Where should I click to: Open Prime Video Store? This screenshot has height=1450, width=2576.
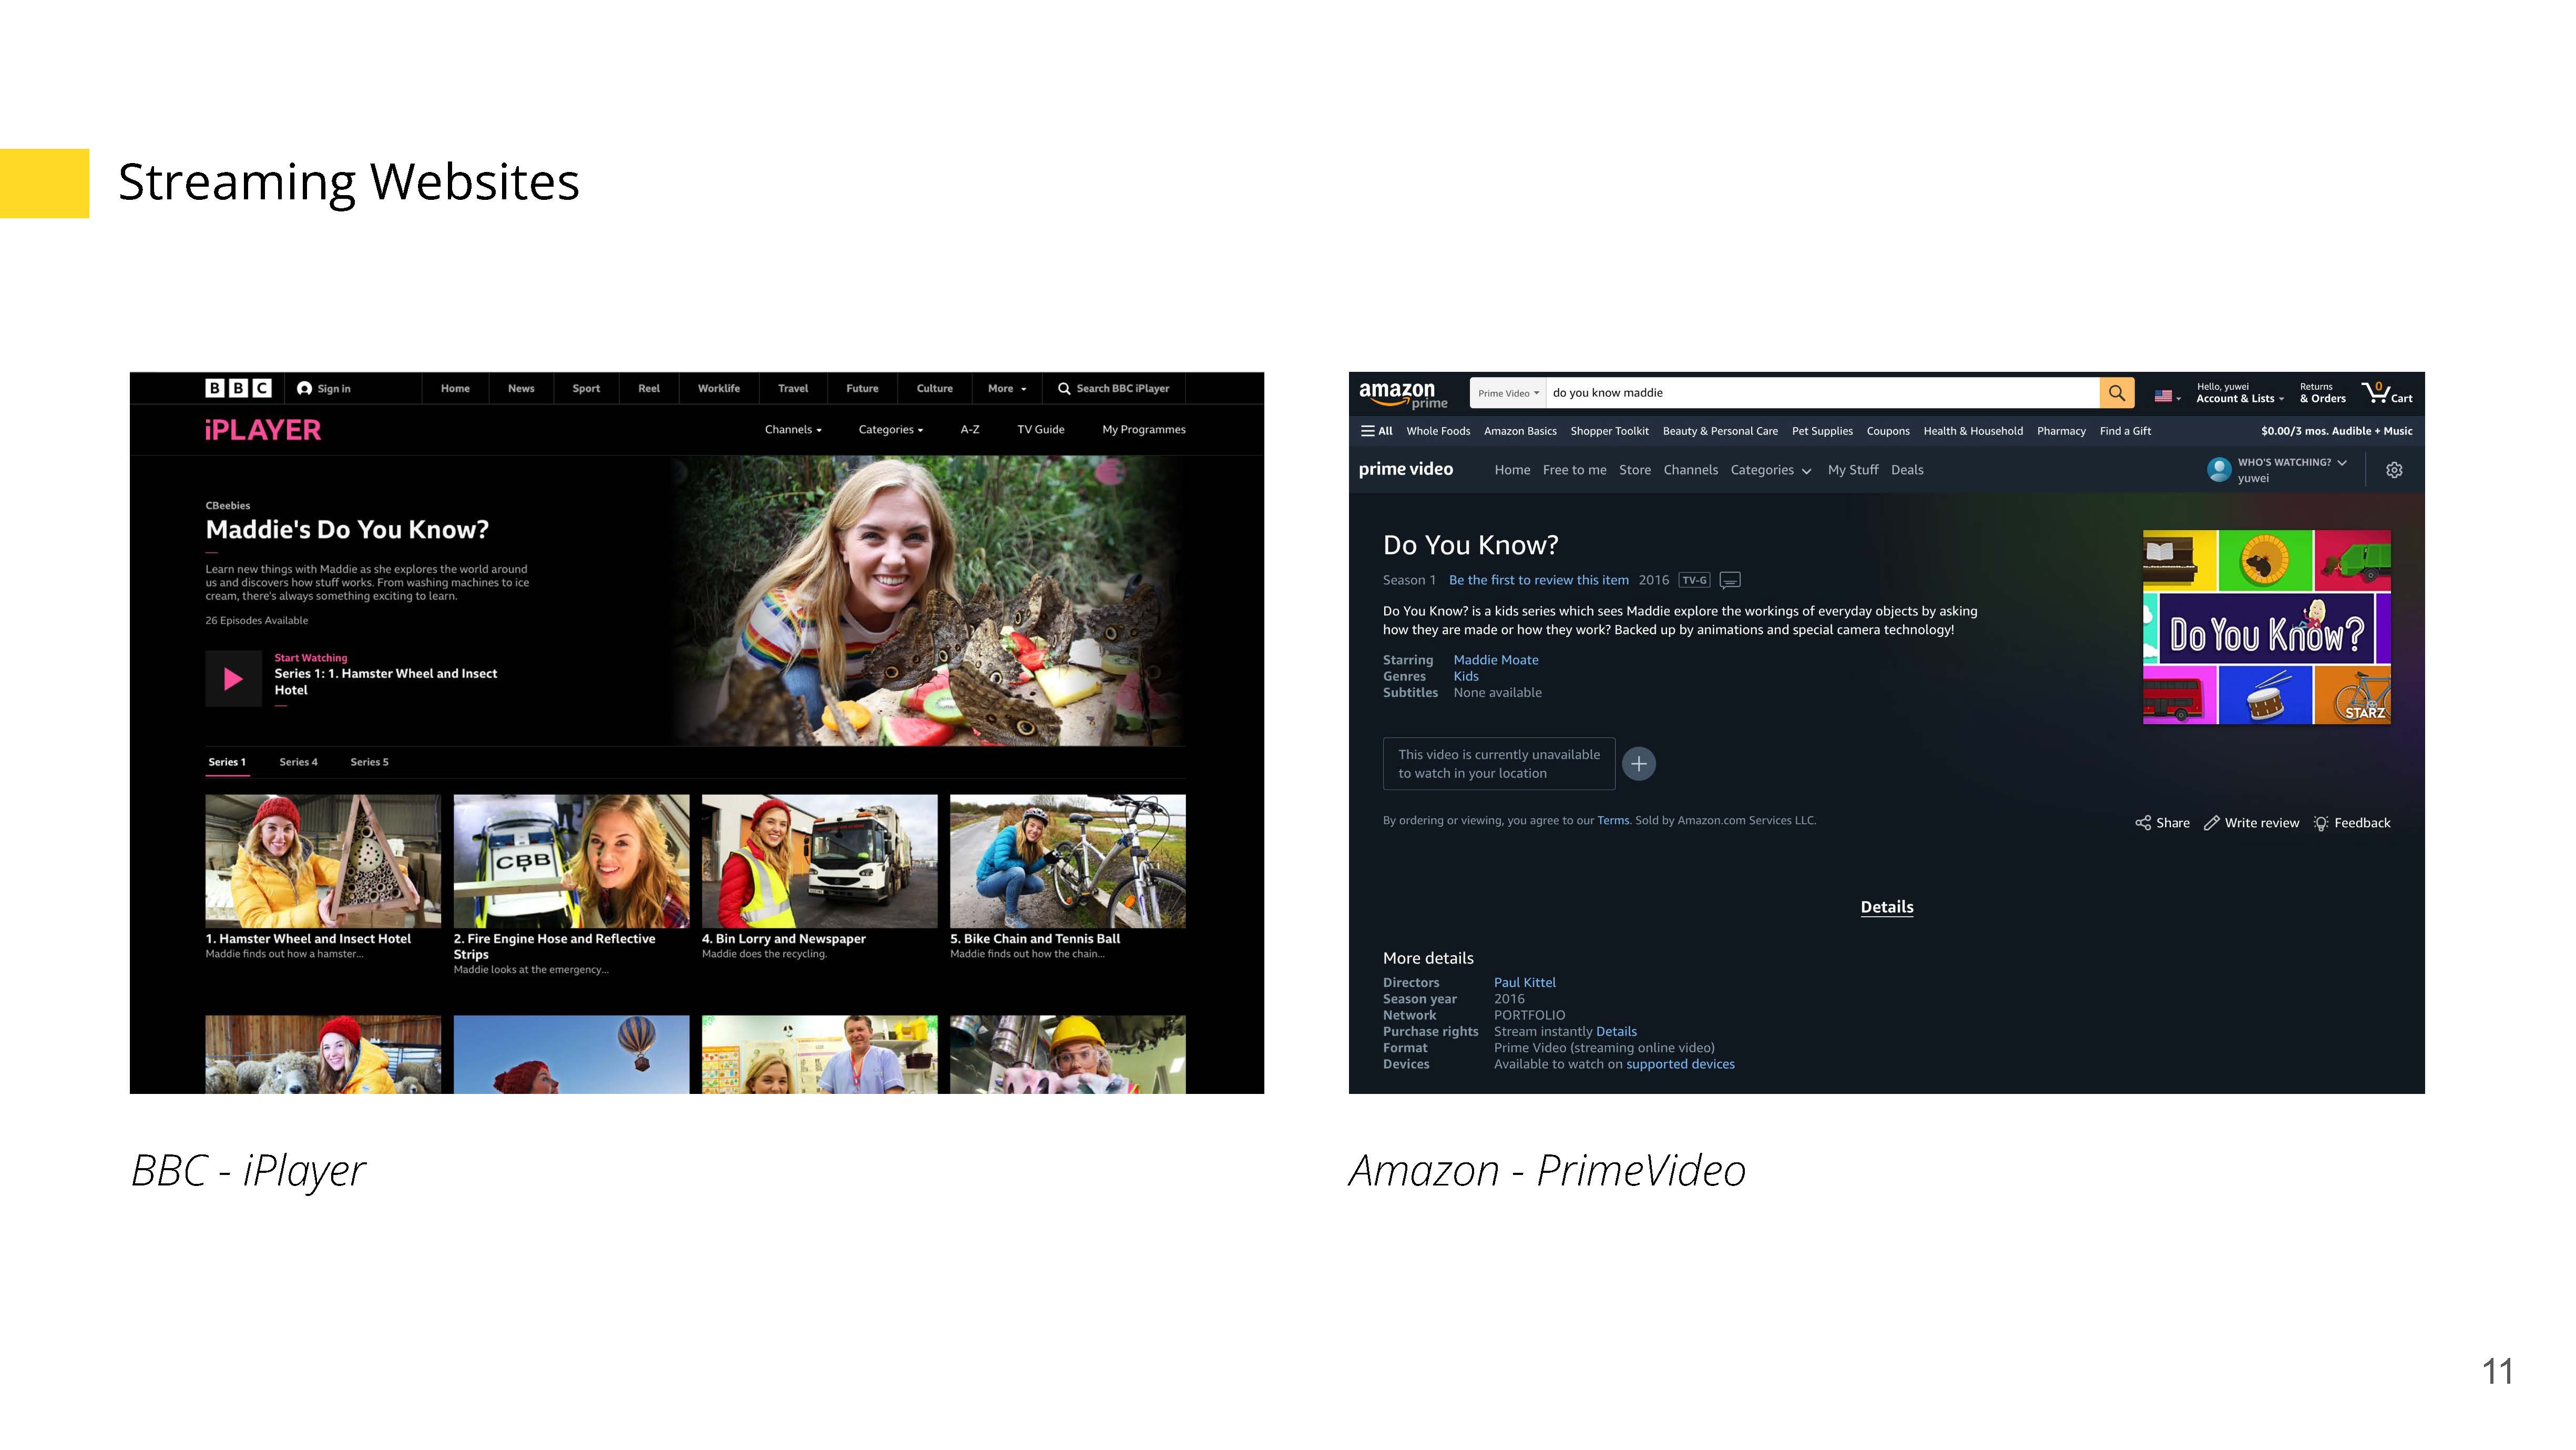tap(1635, 470)
